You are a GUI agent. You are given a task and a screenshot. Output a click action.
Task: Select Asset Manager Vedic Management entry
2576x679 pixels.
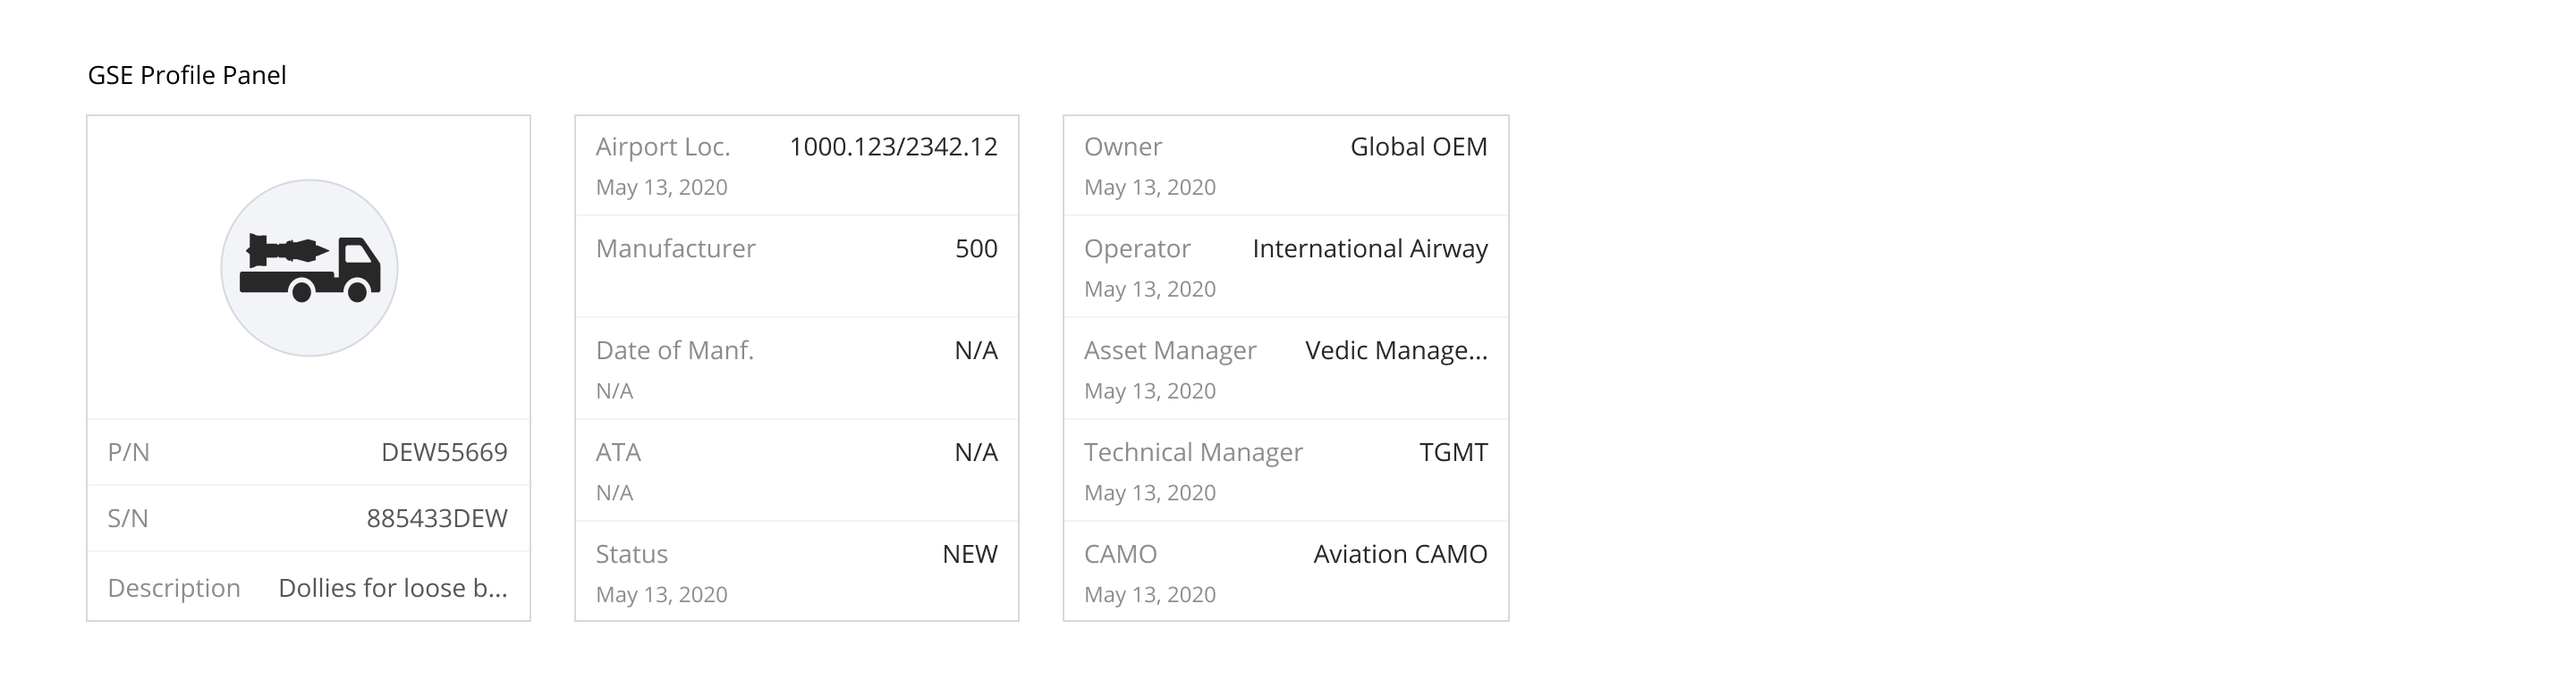[x=1397, y=350]
